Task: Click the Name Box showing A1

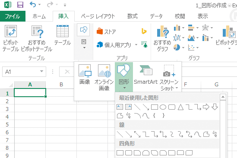Action: point(24,72)
